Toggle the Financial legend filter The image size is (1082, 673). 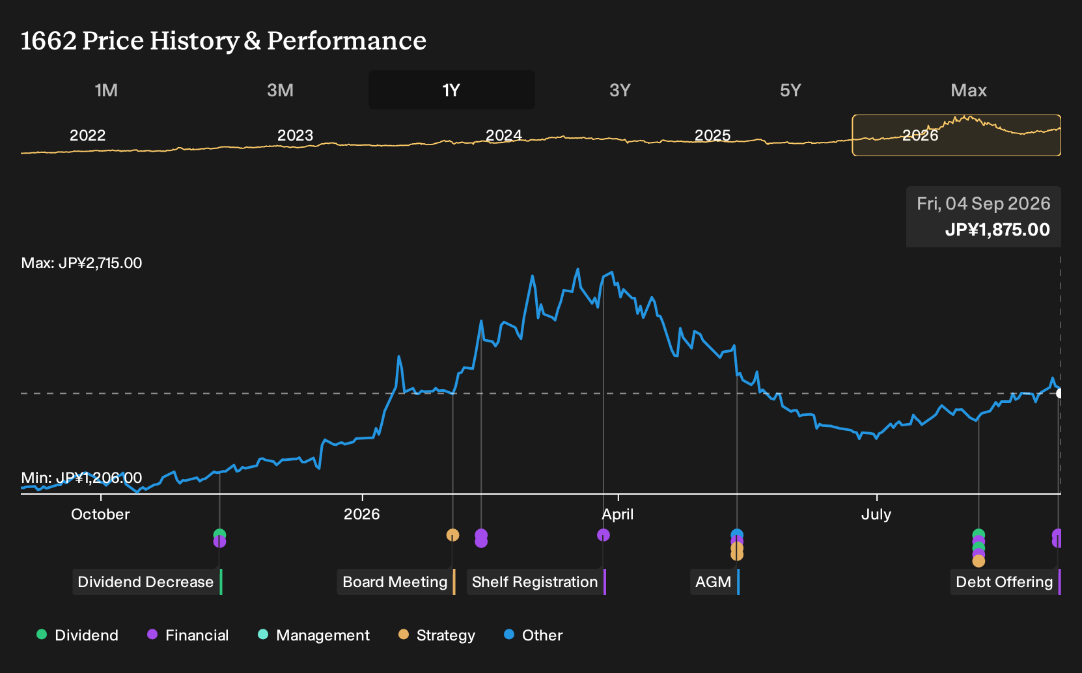point(188,635)
